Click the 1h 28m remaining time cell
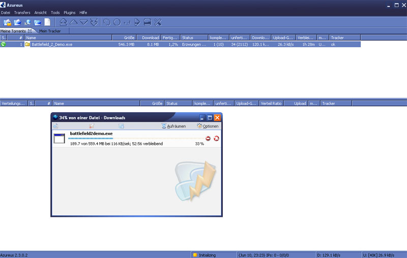 (x=308, y=44)
